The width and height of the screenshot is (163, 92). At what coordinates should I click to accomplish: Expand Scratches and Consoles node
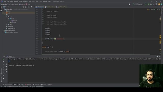[x=3, y=32]
